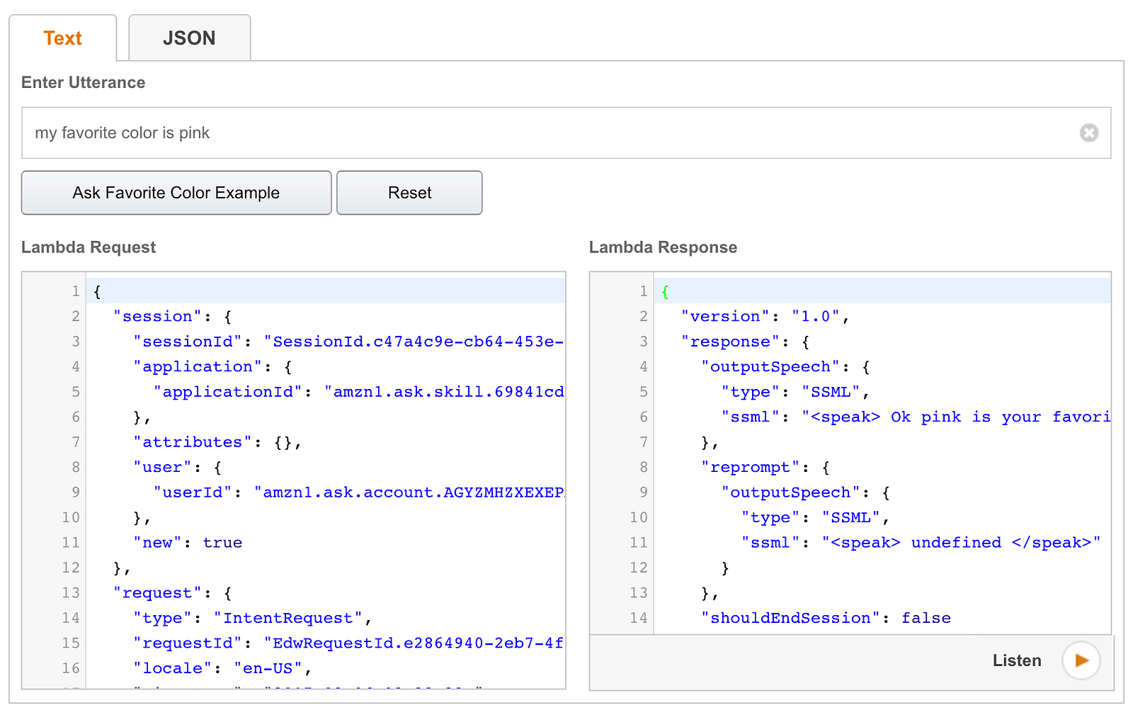The width and height of the screenshot is (1133, 715).
Task: Click line number 16 in request gutter
Action: [71, 668]
